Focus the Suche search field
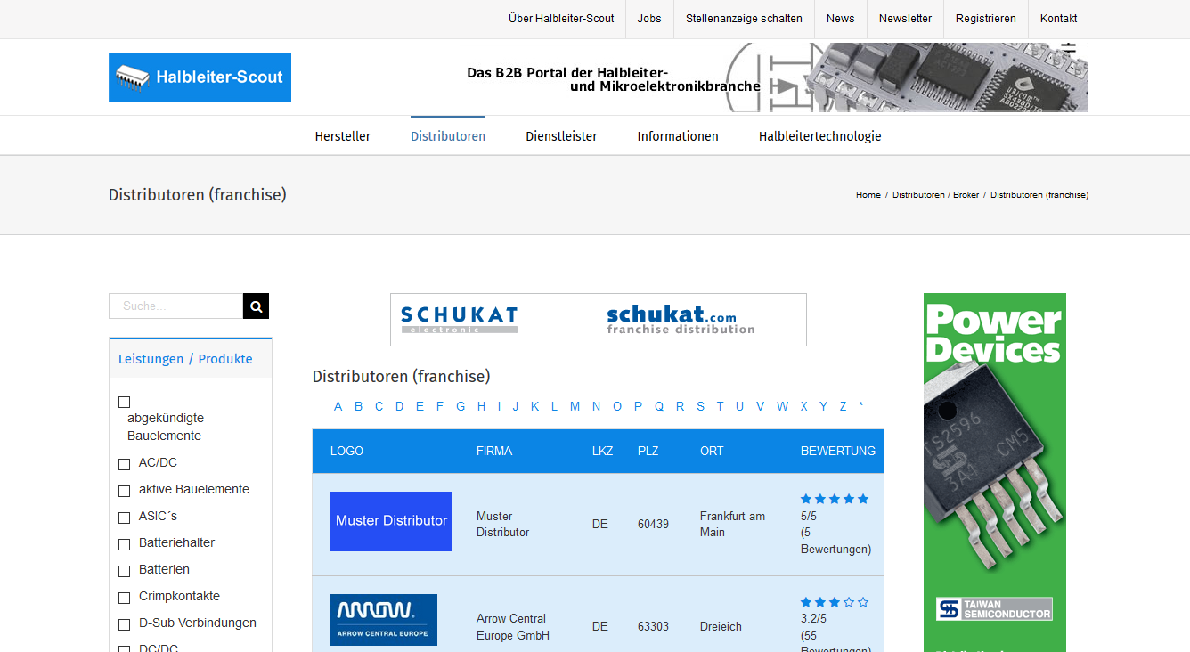This screenshot has width=1190, height=652. pos(176,306)
